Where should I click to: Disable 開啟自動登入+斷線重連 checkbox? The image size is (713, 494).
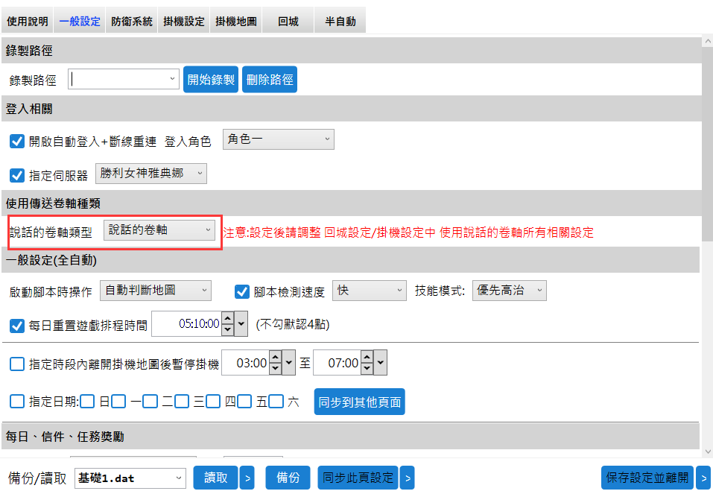17,141
